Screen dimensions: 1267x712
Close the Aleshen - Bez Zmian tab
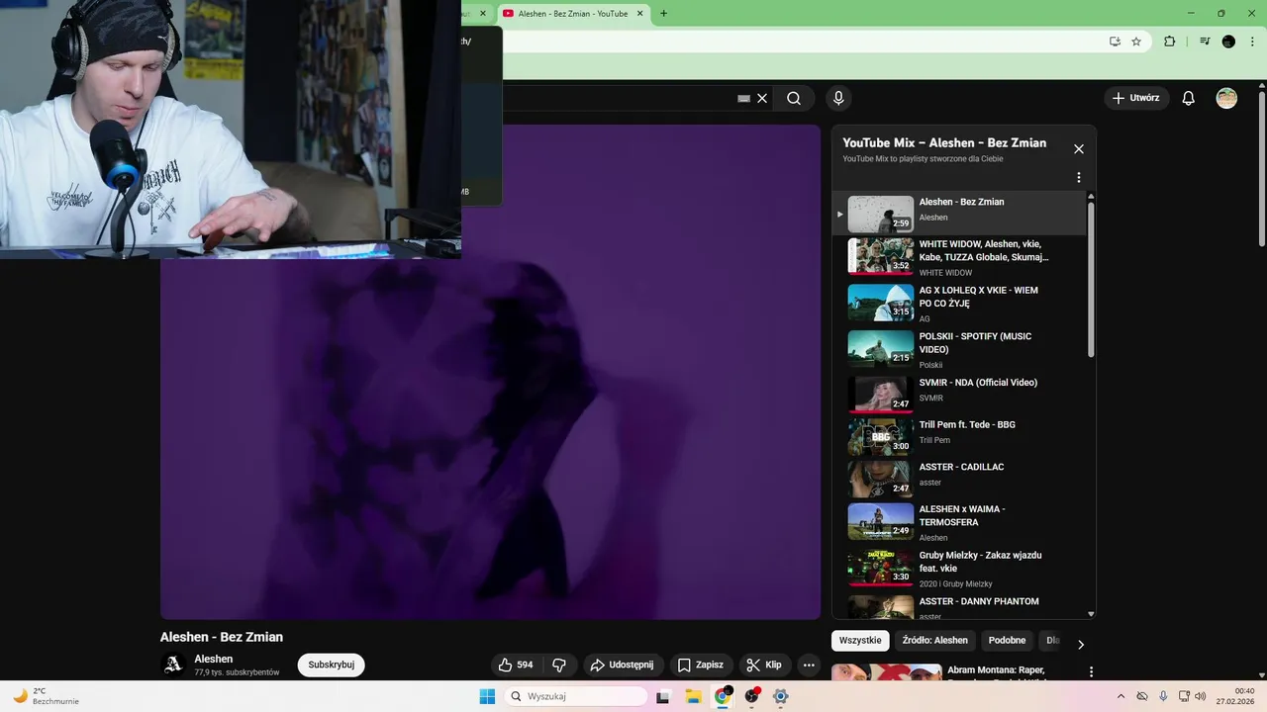tap(640, 14)
